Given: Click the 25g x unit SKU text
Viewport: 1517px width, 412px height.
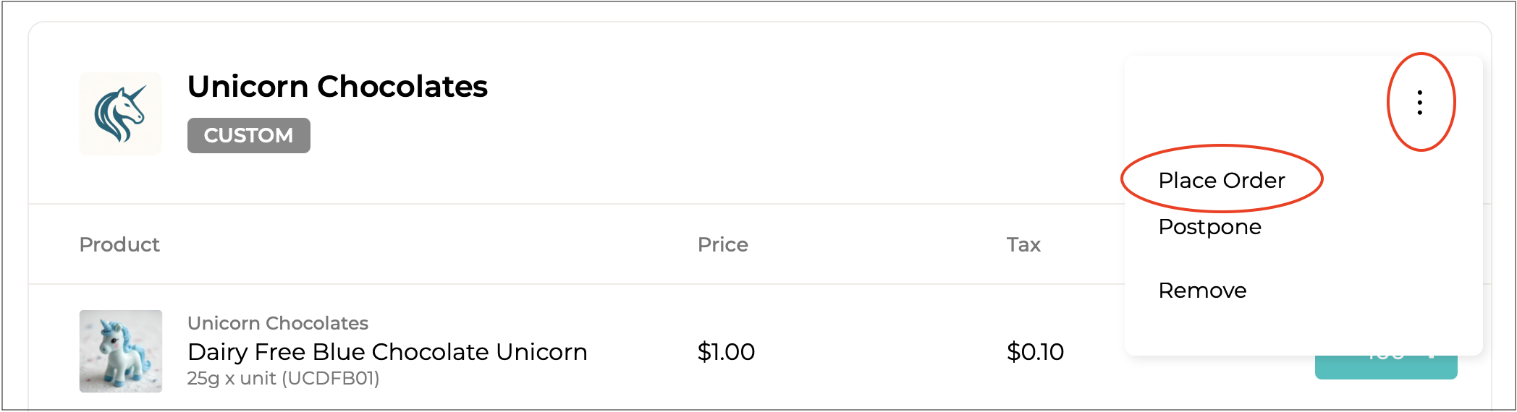Looking at the screenshot, I should (283, 378).
